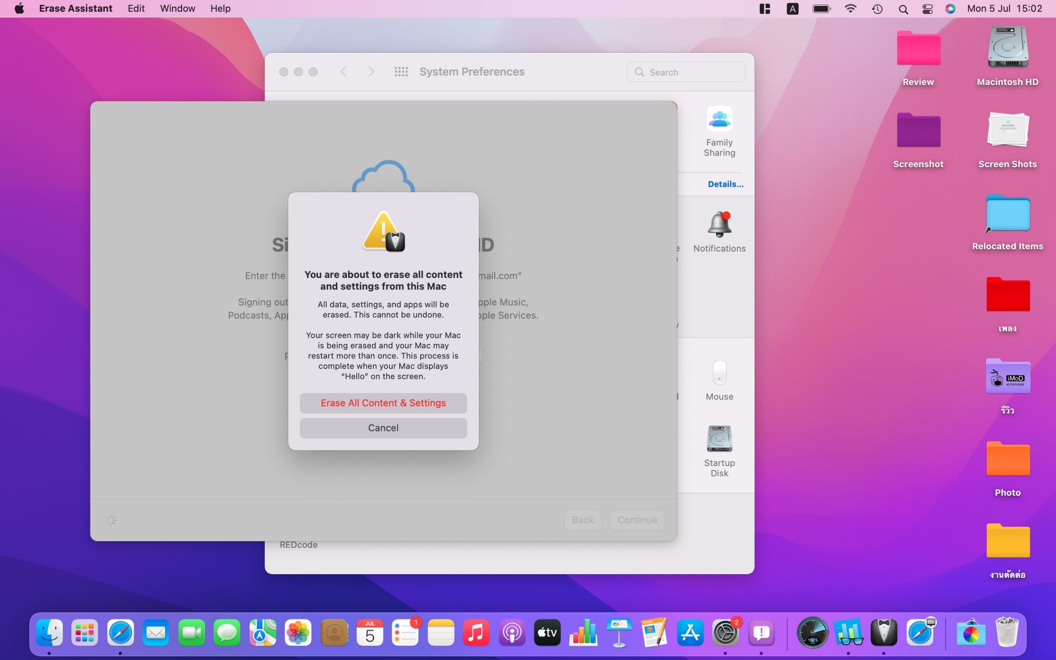1056x660 pixels.
Task: Launch Finder from the Dock
Action: click(x=49, y=632)
